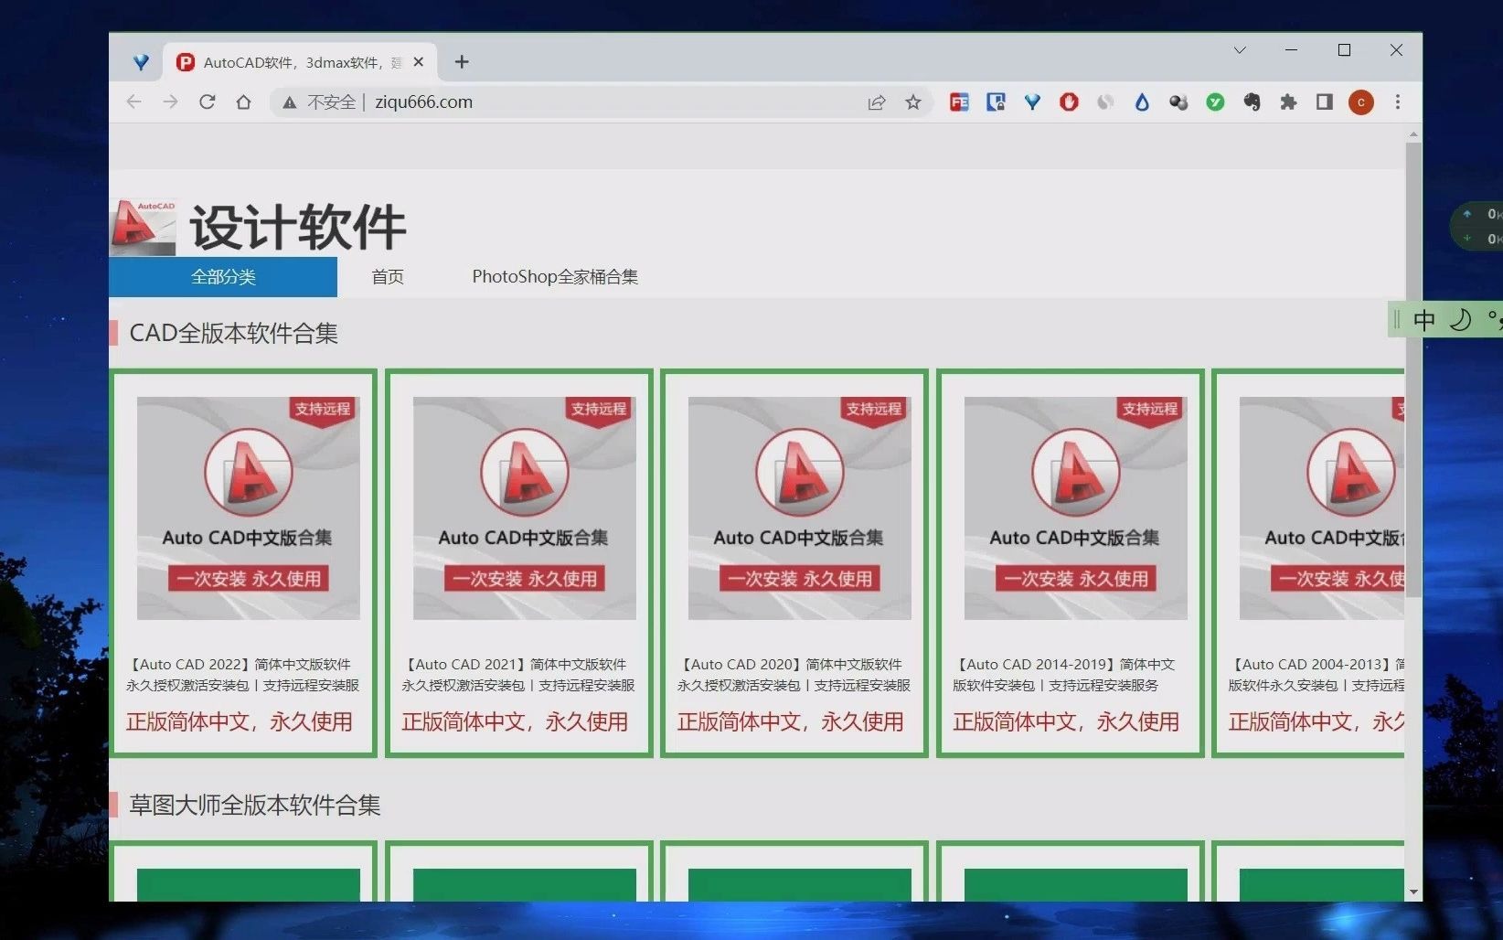Open the gray globe extension icon
The image size is (1503, 940).
1105,102
